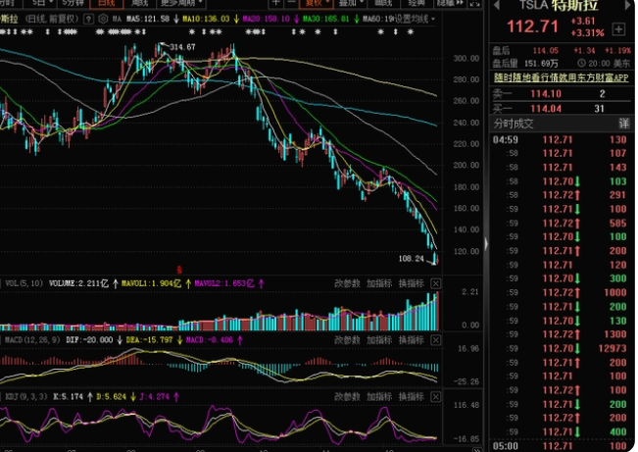
Task: Go to previous stock with left arrow
Action: pos(497,5)
